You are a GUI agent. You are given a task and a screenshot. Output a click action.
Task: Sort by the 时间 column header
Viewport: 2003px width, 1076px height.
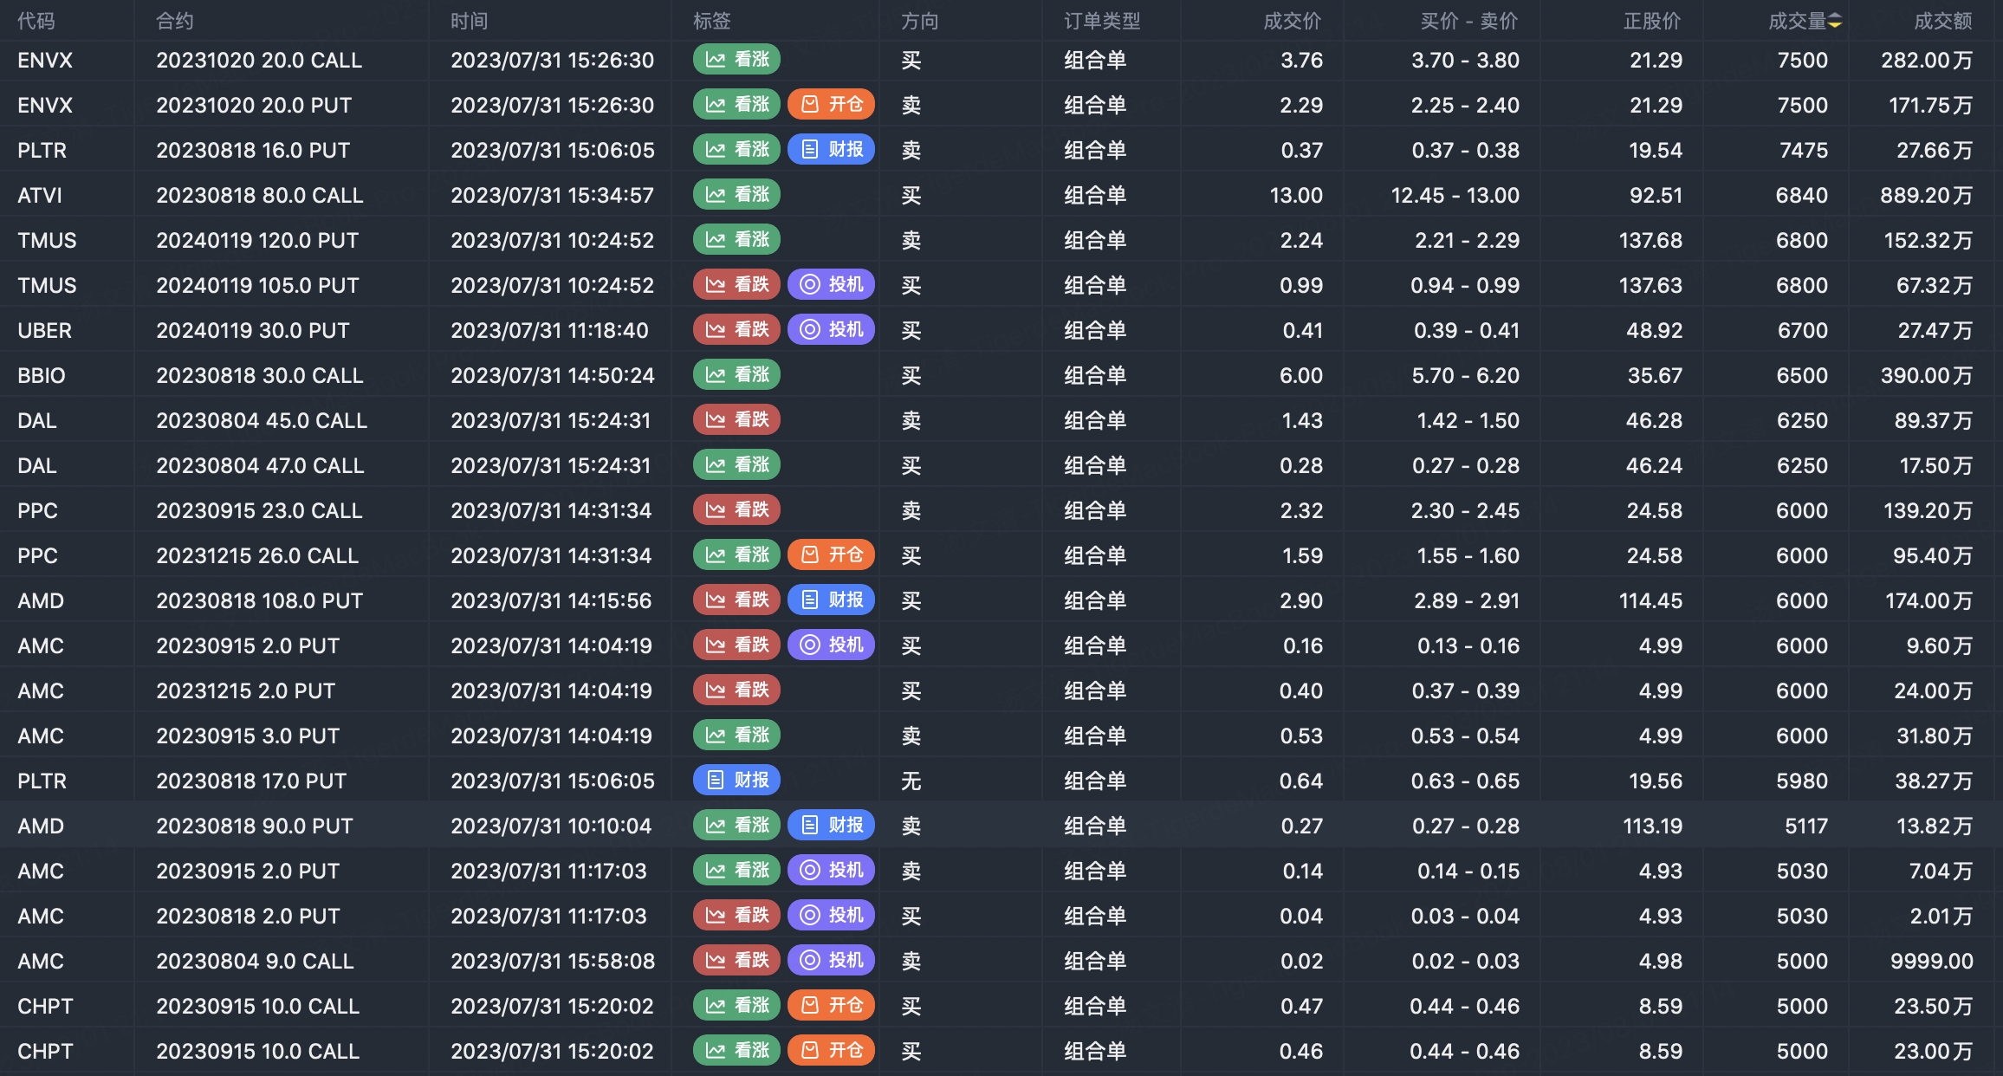pos(469,21)
